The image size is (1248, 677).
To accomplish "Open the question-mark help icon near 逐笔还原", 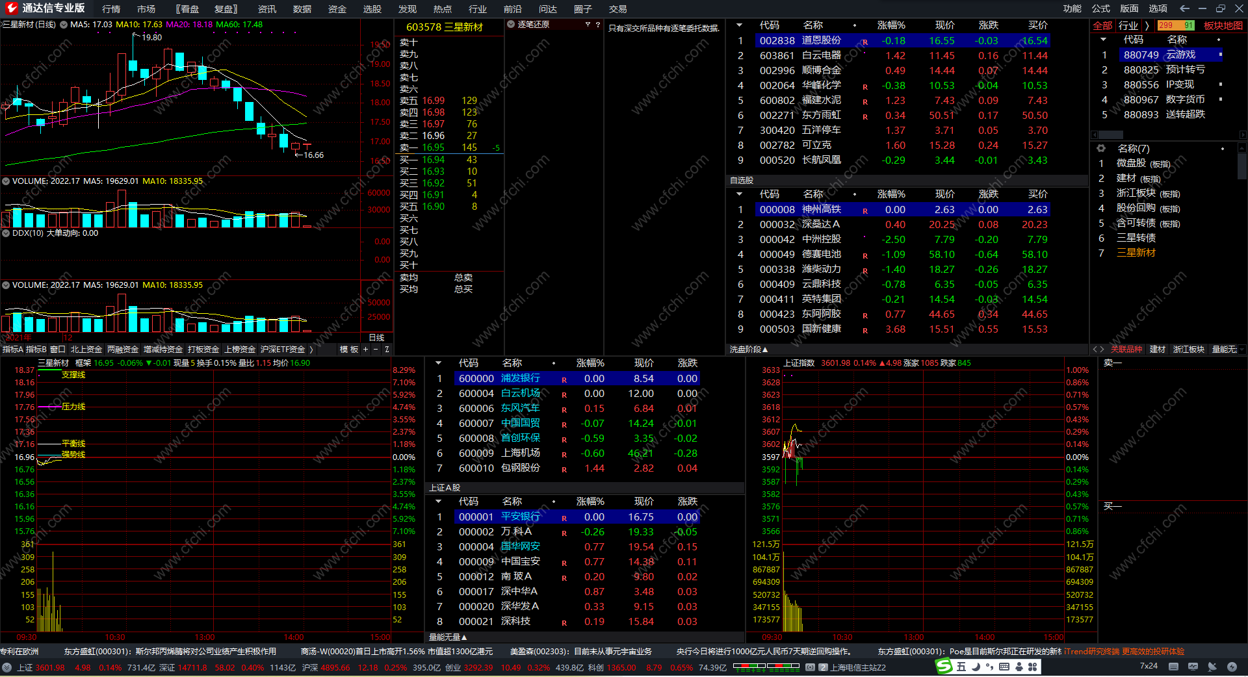I will [x=598, y=25].
